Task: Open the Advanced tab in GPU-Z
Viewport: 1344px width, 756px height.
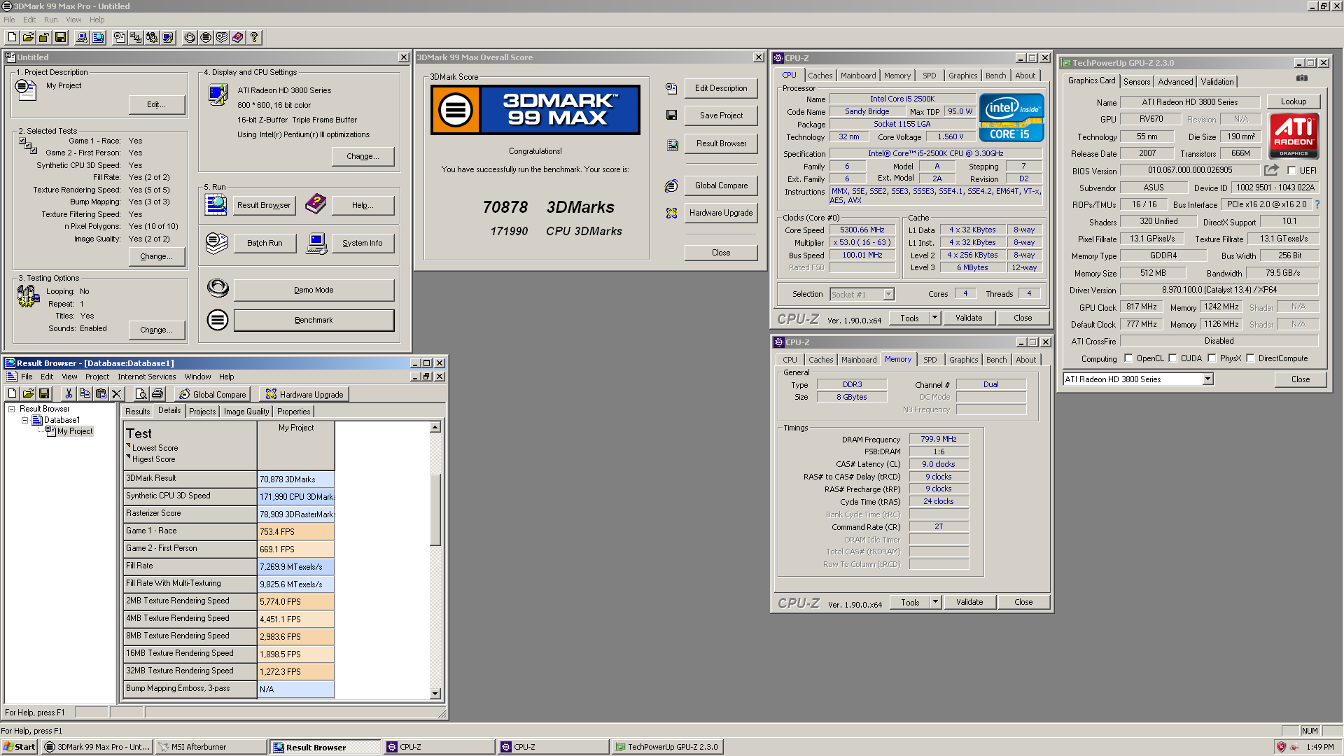Action: [1175, 82]
